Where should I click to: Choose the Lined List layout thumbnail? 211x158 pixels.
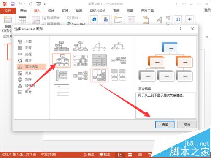tap(62, 90)
